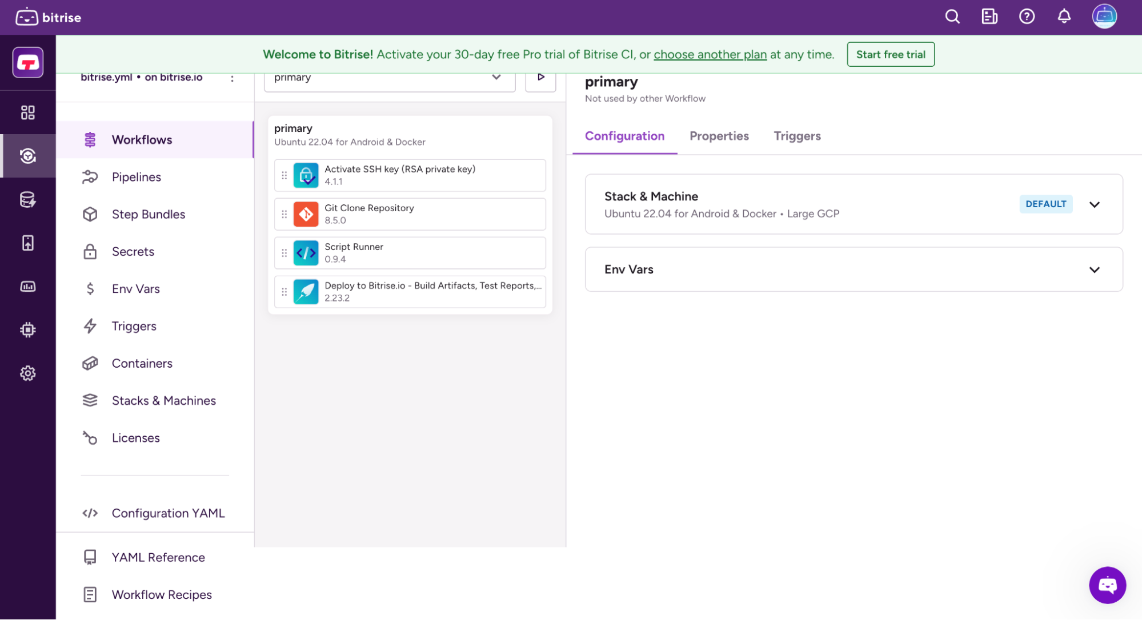Open Pipelines in the sidebar
The image size is (1142, 620).
pos(155,177)
